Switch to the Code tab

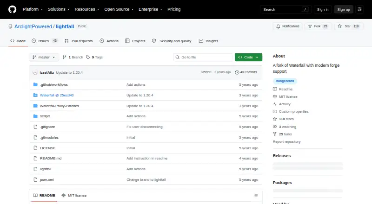[18, 41]
